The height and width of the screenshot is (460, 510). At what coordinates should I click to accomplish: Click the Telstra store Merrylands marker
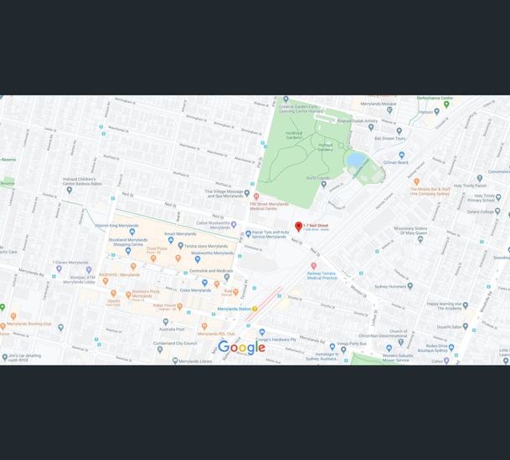click(x=181, y=246)
